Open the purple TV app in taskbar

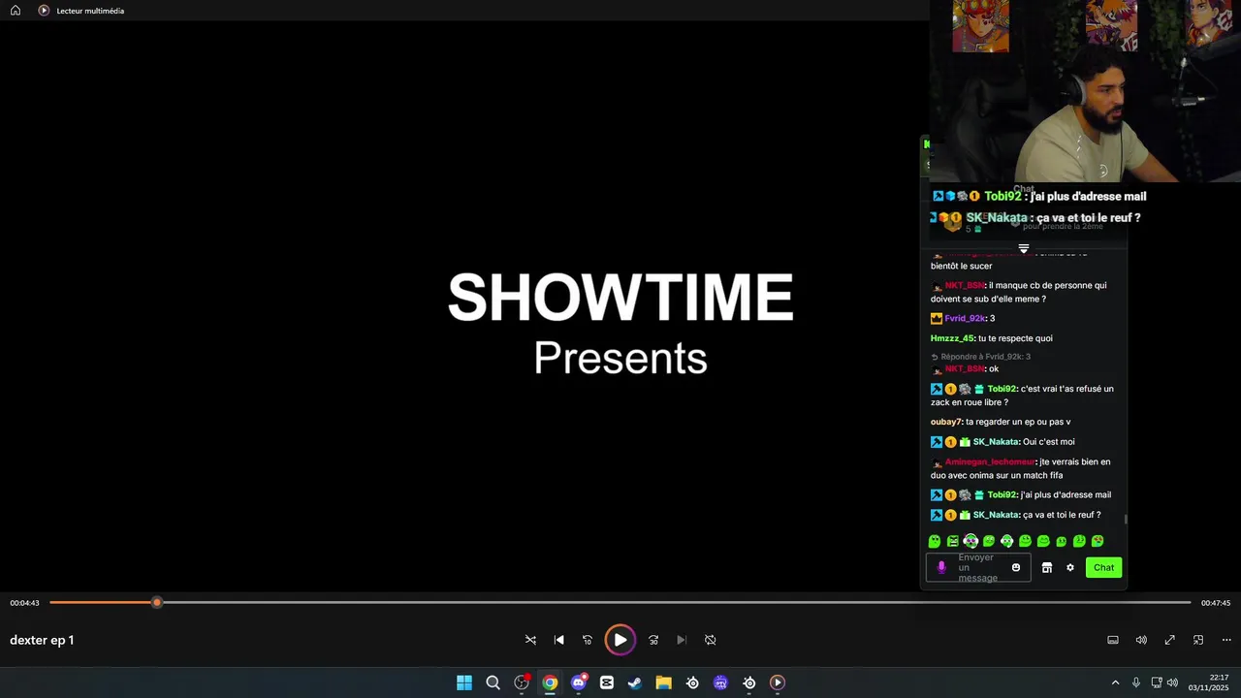(x=720, y=682)
